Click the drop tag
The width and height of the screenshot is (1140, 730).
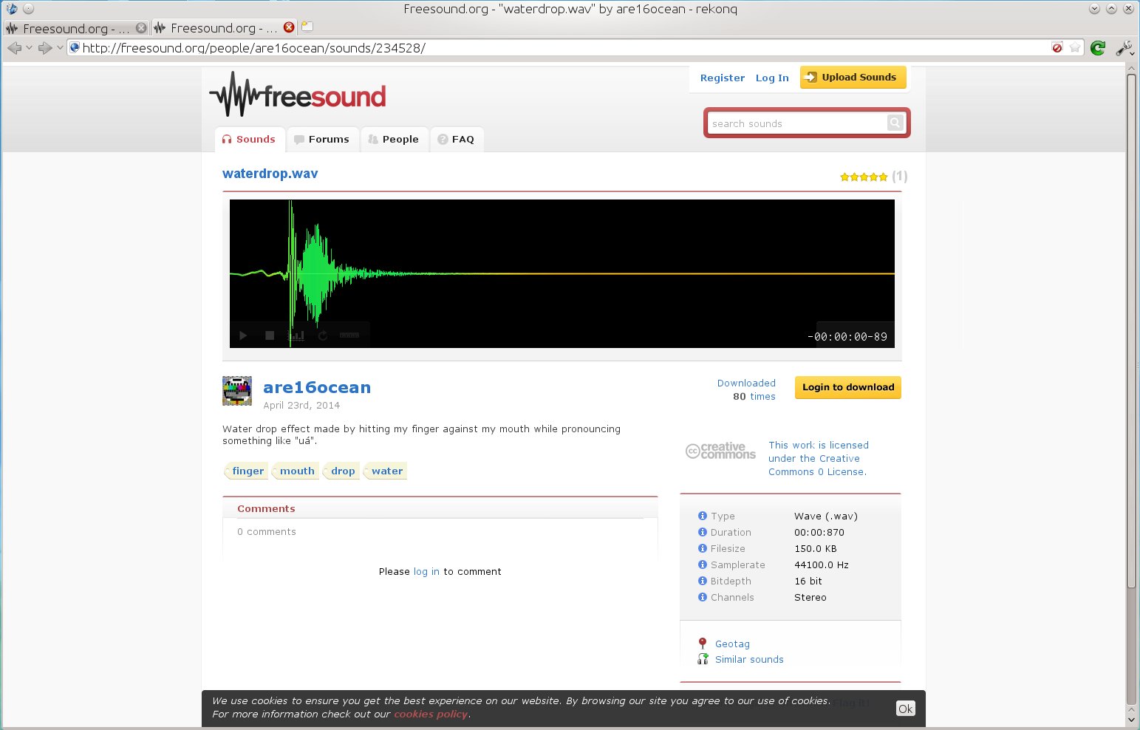pyautogui.click(x=341, y=471)
